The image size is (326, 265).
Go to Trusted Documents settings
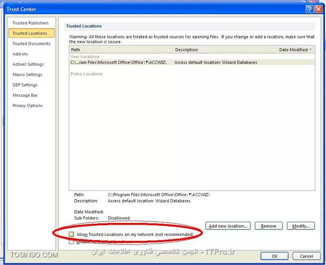(31, 44)
